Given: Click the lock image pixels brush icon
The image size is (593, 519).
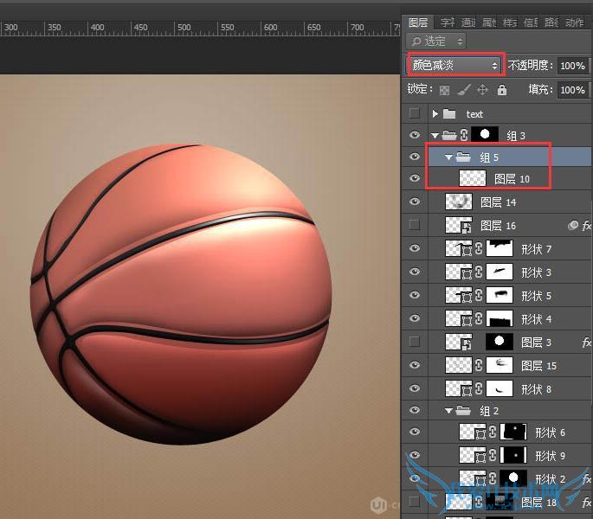Looking at the screenshot, I should coord(464,89).
